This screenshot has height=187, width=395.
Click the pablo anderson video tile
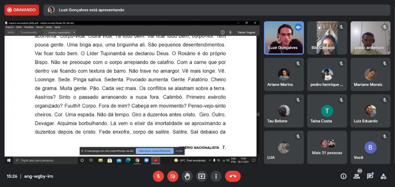(370, 38)
